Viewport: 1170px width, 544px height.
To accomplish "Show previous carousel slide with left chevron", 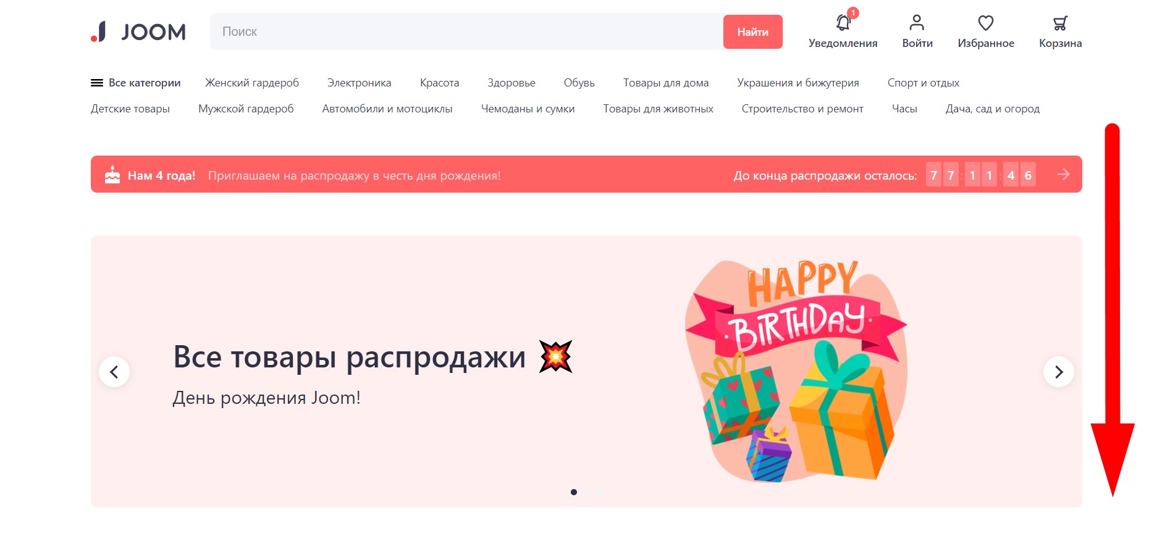I will 114,372.
